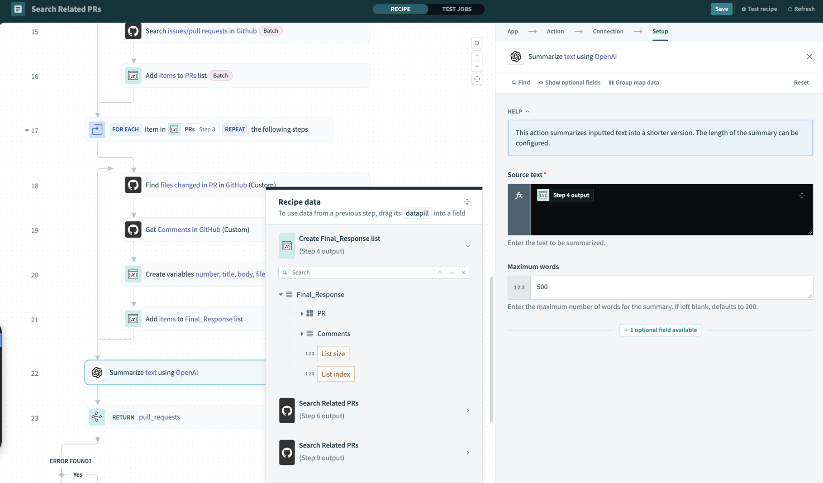Click the recipe icon in the top-left header
Screen dimensions: 823x483
18,9
